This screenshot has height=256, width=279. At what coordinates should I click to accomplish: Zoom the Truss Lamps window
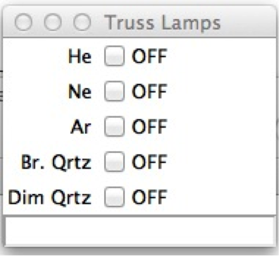82,22
